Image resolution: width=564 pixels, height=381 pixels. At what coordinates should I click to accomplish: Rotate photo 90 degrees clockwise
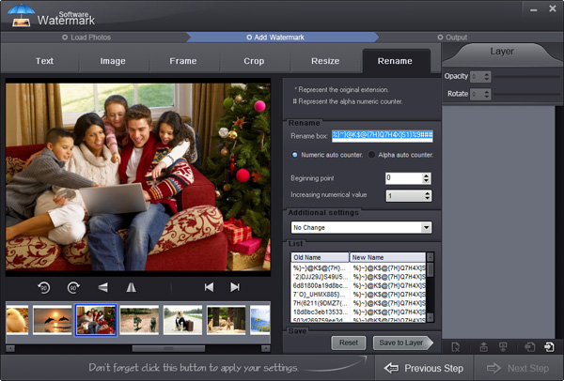point(73,287)
